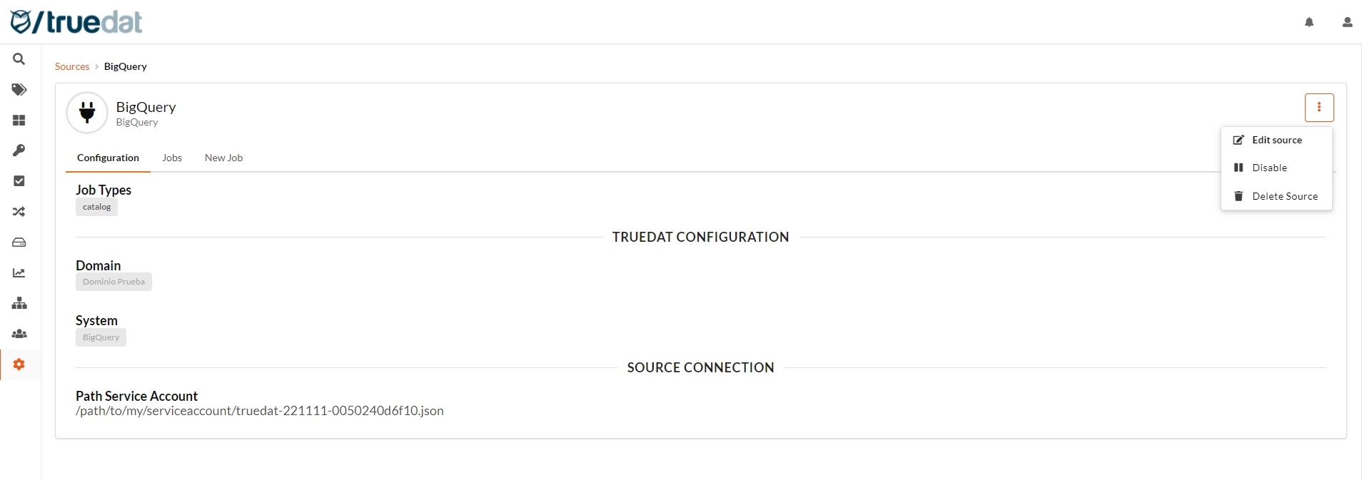Open the hard drive sidebar icon
The height and width of the screenshot is (480, 1362).
[x=19, y=242]
